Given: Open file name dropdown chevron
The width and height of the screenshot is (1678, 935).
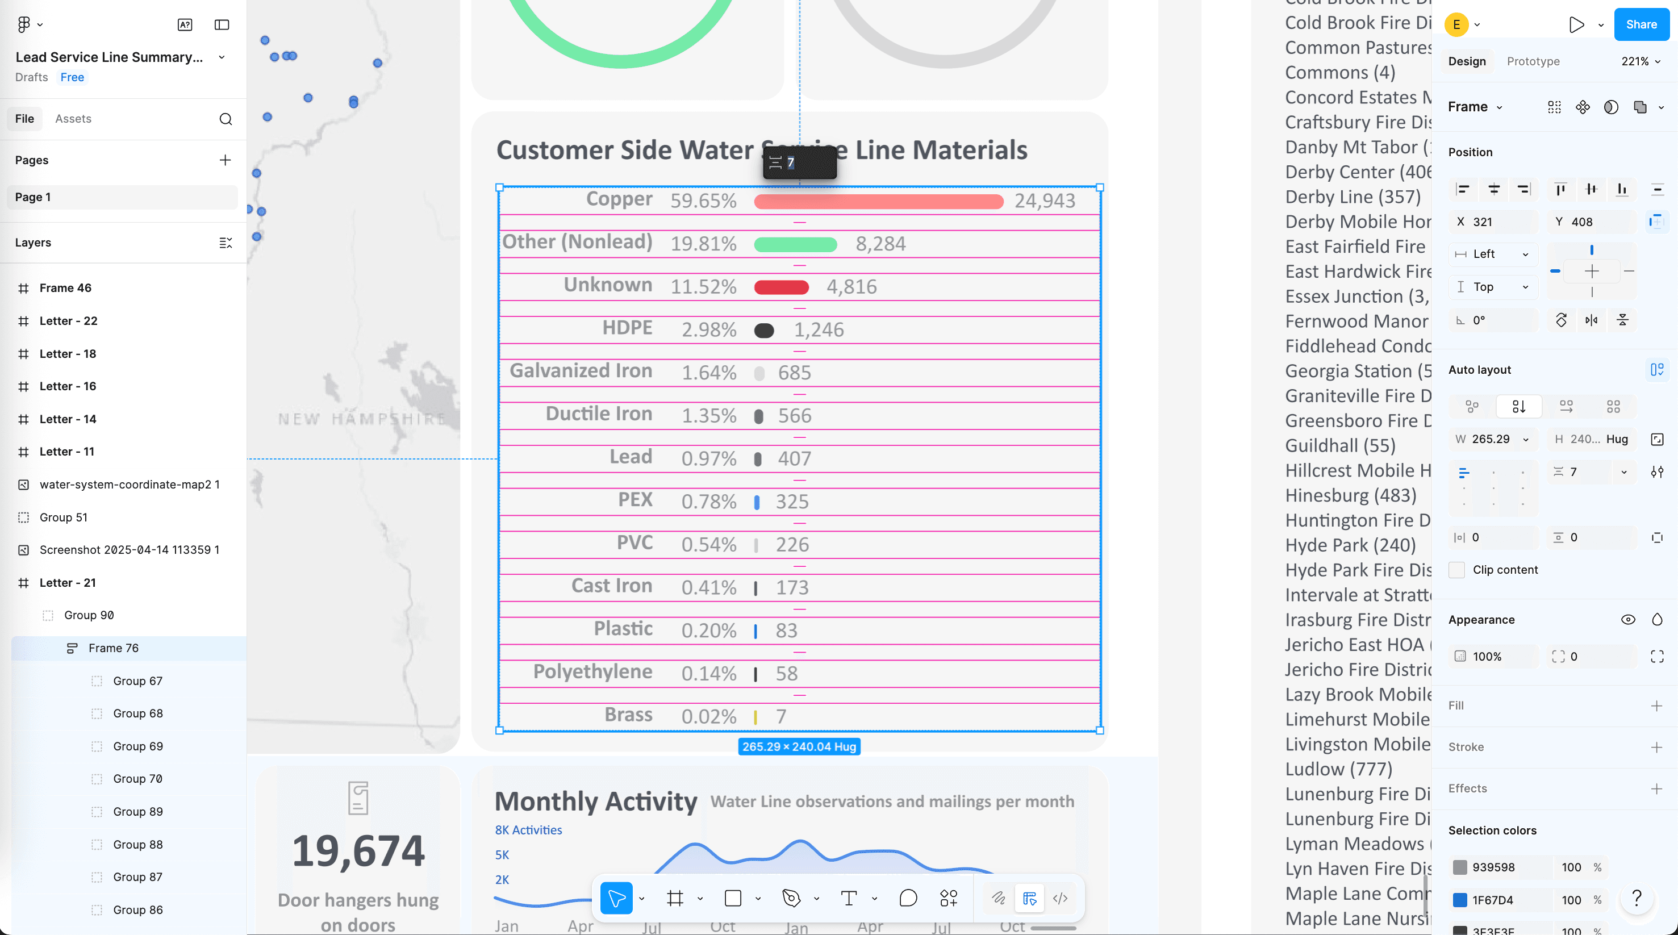Looking at the screenshot, I should click(x=222, y=57).
